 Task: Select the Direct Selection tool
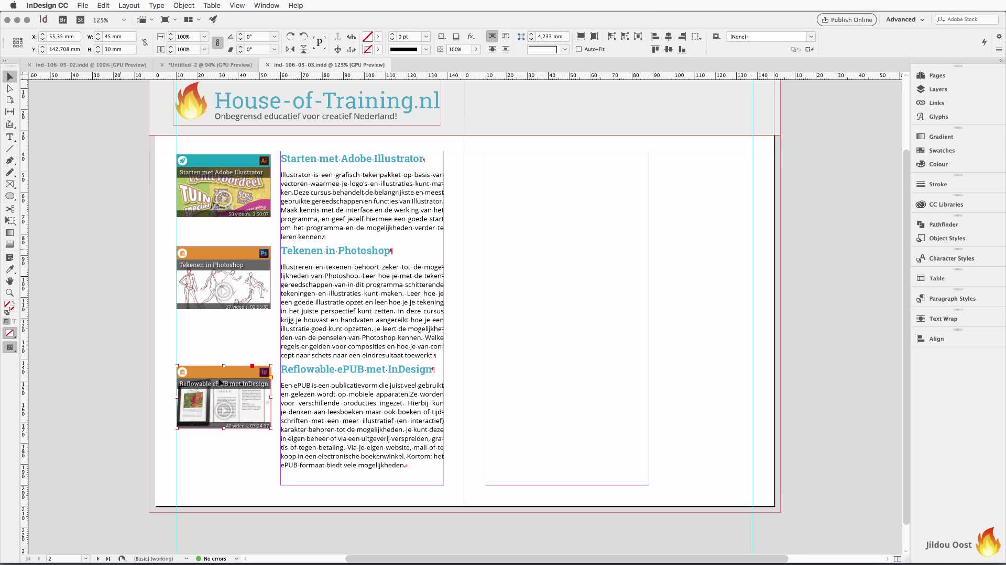coord(10,88)
